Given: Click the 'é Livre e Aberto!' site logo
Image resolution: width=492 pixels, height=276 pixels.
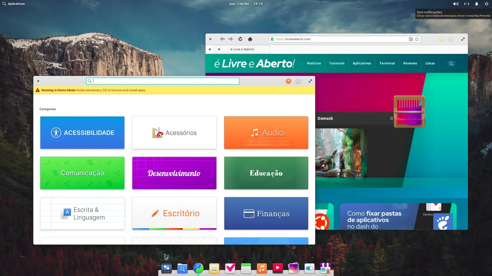Looking at the screenshot, I should click(254, 63).
